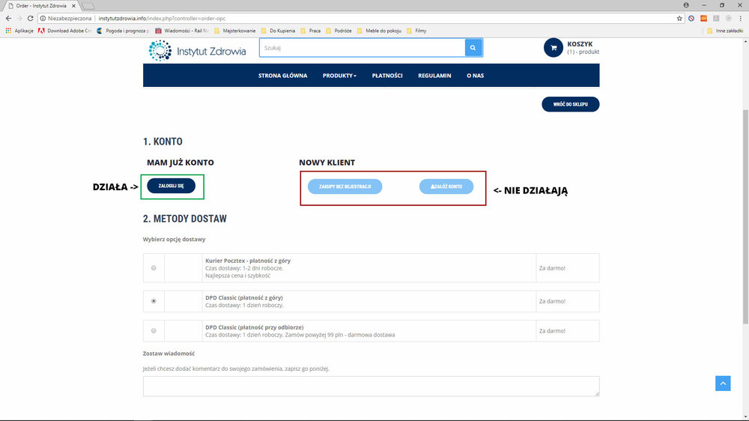
Task: Go to STRONA GŁÓWNA menu item
Action: point(283,76)
